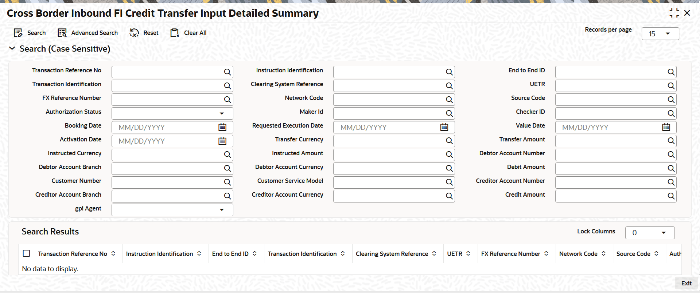
Task: Open Creditor Account Currency lookup icon
Action: (x=449, y=196)
